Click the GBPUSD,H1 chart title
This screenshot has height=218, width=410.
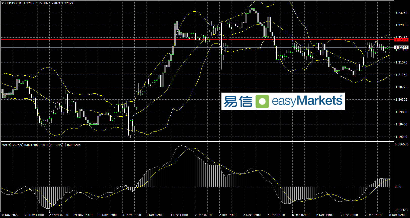(13, 3)
